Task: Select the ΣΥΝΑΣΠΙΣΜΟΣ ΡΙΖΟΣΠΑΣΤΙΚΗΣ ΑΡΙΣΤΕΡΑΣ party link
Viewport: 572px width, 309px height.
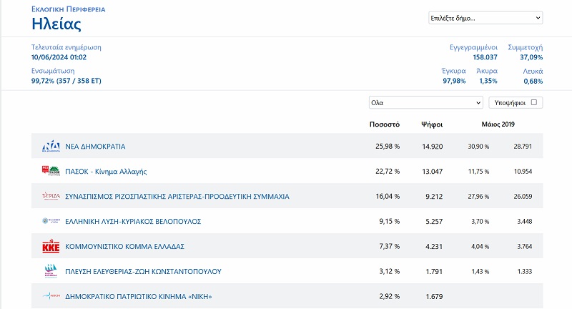Action: click(177, 196)
